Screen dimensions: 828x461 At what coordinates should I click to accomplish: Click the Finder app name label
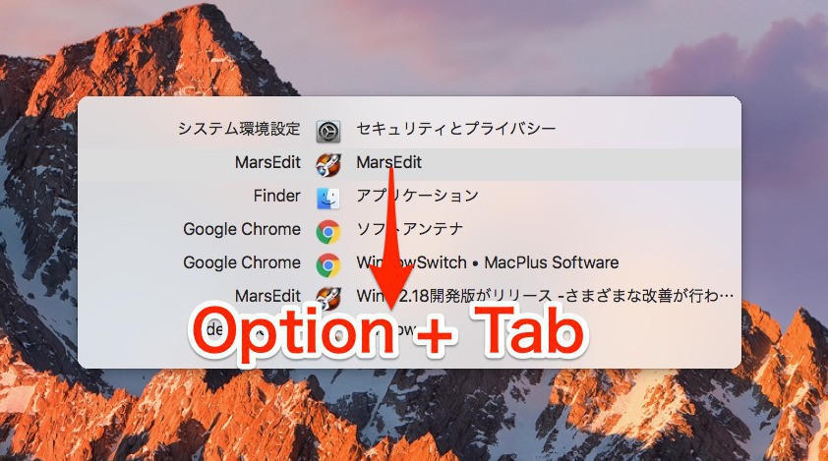click(276, 196)
